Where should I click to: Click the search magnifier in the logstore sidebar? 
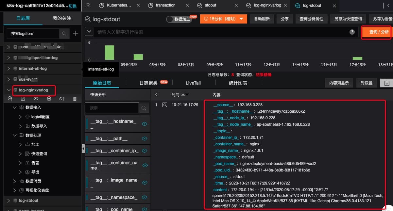pos(64,33)
